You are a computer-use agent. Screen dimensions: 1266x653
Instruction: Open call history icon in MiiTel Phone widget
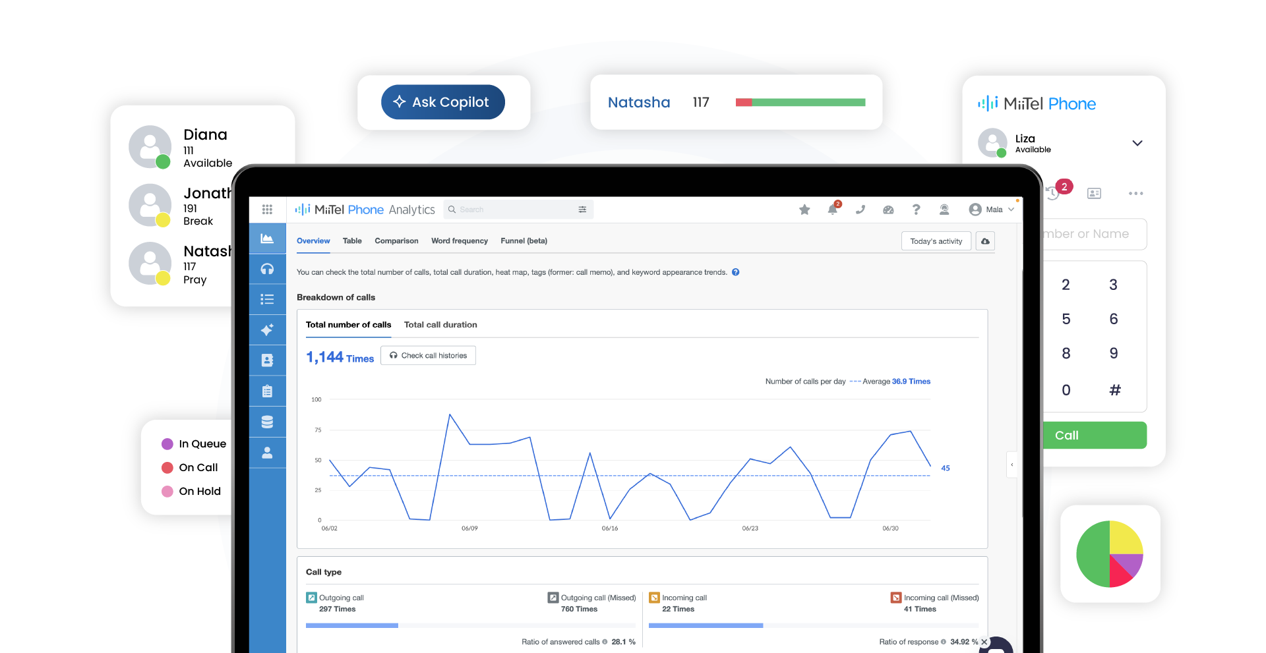[1052, 193]
